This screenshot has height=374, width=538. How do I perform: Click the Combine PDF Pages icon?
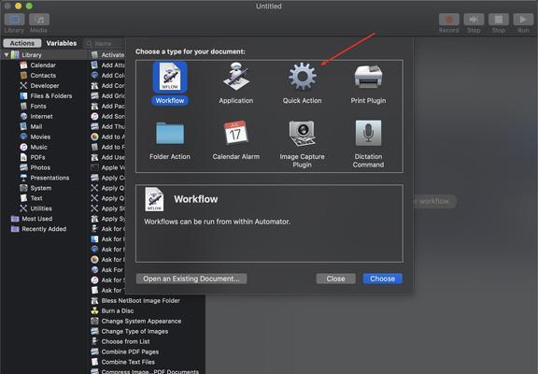point(94,352)
